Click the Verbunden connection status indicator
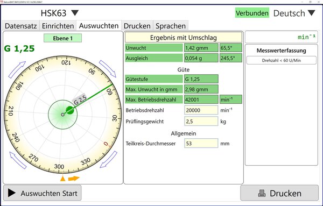 [252, 13]
